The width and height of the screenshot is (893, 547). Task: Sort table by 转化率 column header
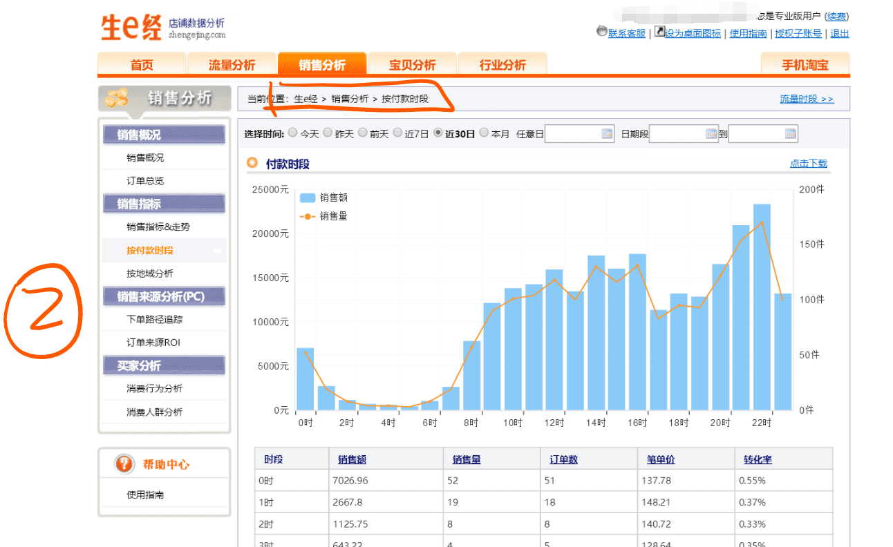point(758,459)
